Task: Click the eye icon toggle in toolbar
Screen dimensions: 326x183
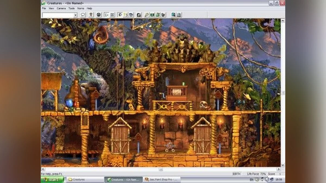Action: pyautogui.click(x=131, y=15)
